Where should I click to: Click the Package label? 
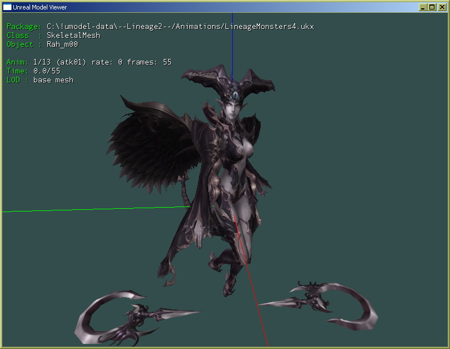point(24,27)
